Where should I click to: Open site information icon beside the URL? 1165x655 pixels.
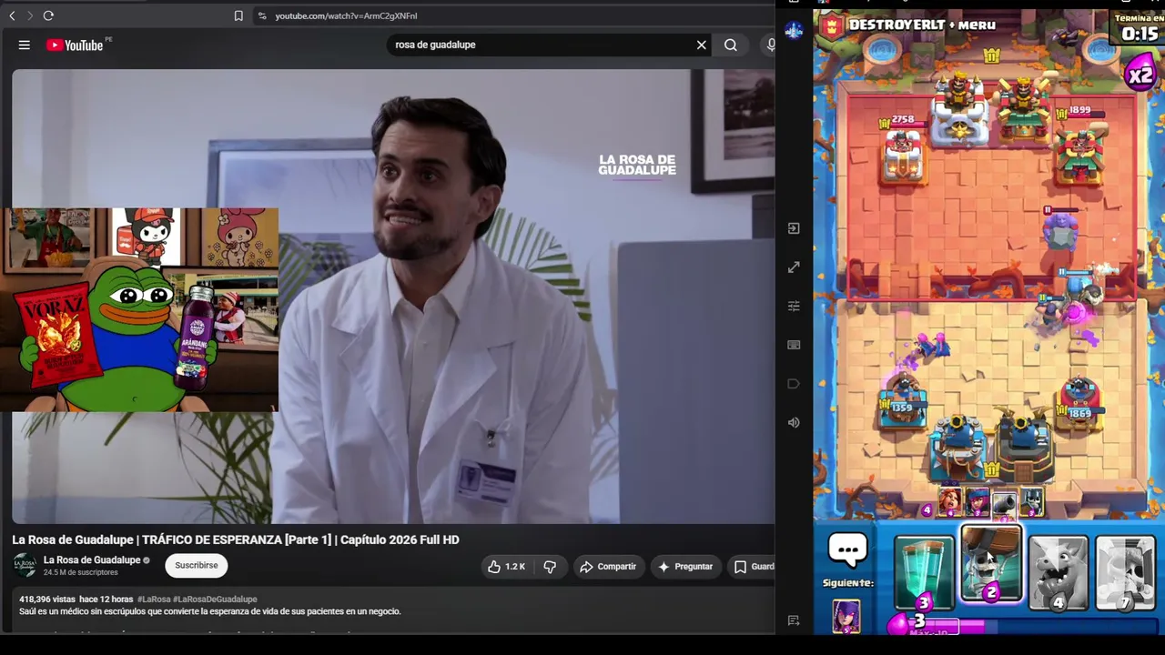262,15
